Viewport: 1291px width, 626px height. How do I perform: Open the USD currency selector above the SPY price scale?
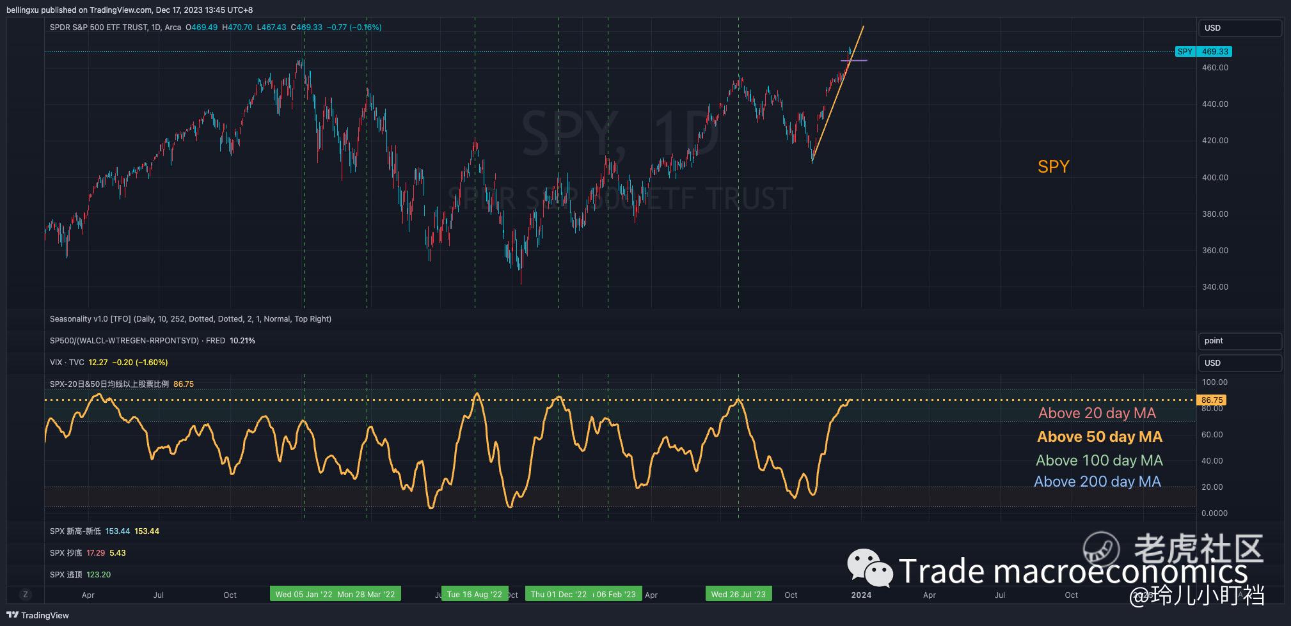point(1239,28)
